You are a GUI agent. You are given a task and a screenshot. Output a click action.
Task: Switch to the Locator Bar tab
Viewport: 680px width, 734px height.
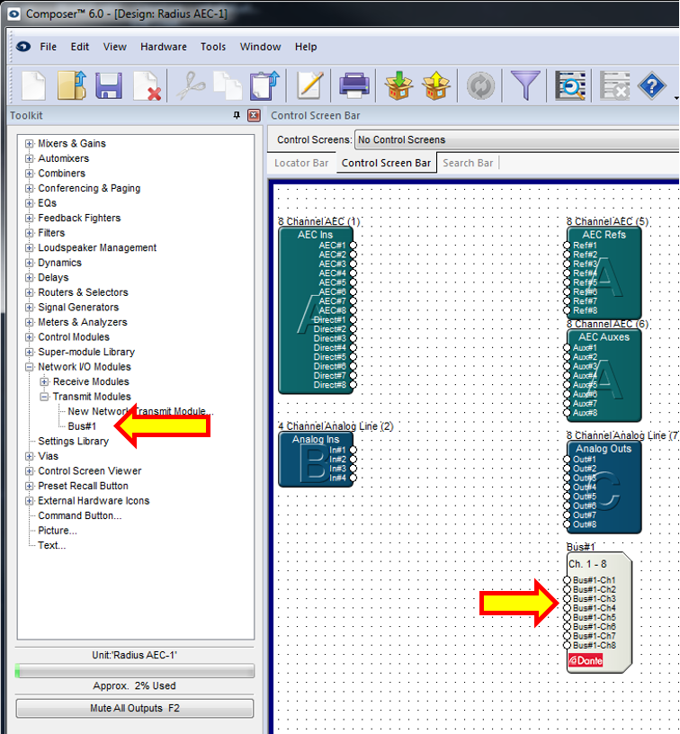click(301, 163)
